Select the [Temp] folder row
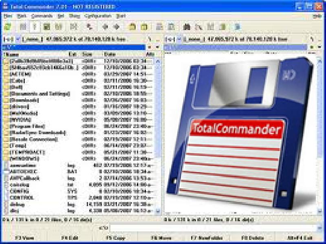This screenshot has height=244, width=326. tap(79, 146)
